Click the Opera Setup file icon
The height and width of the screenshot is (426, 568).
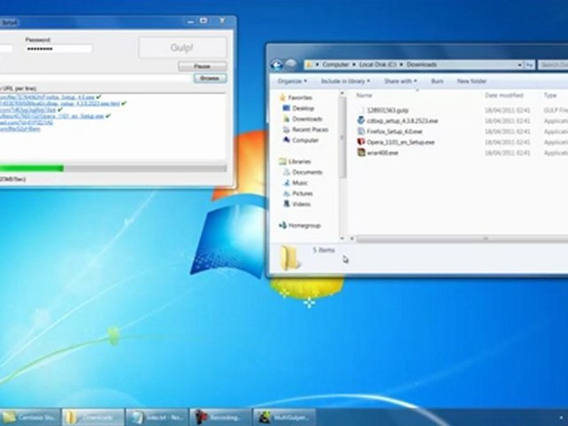point(361,141)
